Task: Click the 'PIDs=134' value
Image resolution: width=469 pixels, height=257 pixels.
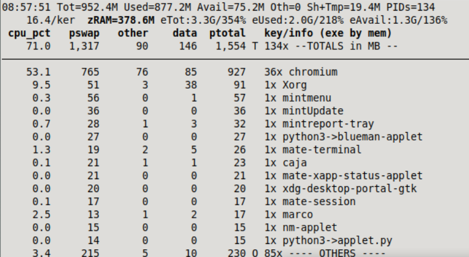Action: [x=411, y=7]
